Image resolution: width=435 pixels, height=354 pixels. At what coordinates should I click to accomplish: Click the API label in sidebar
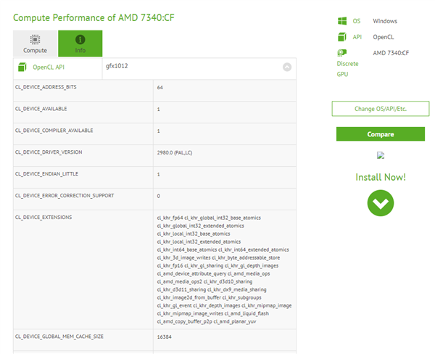click(x=357, y=37)
